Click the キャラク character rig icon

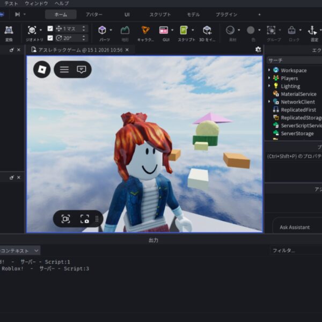pos(145,30)
